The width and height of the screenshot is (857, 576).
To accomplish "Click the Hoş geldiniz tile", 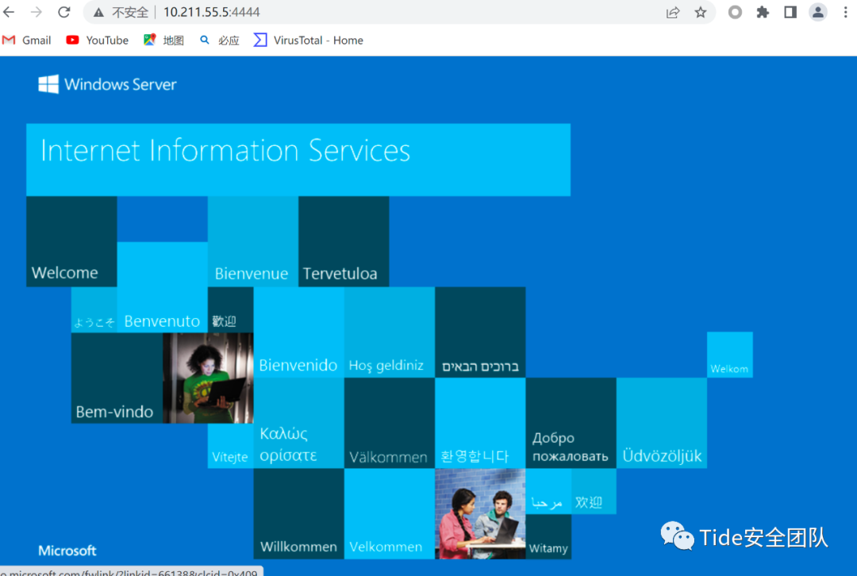I will click(x=390, y=332).
